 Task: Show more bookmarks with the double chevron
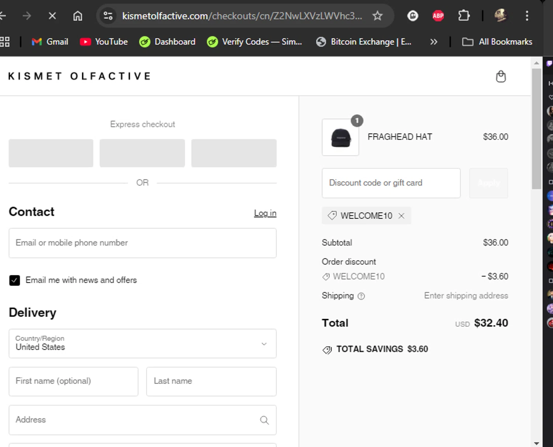pos(434,42)
